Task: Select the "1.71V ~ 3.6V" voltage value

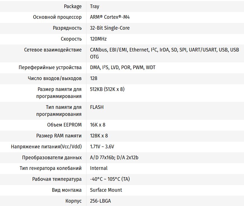Action: 102,147
